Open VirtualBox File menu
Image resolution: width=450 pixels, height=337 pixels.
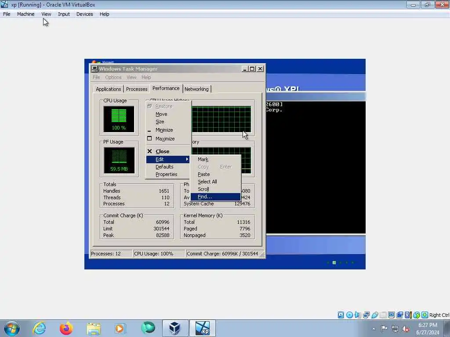(x=7, y=14)
